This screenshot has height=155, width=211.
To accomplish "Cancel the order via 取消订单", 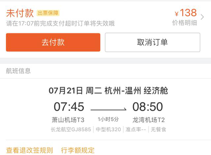I will pos(152,42).
